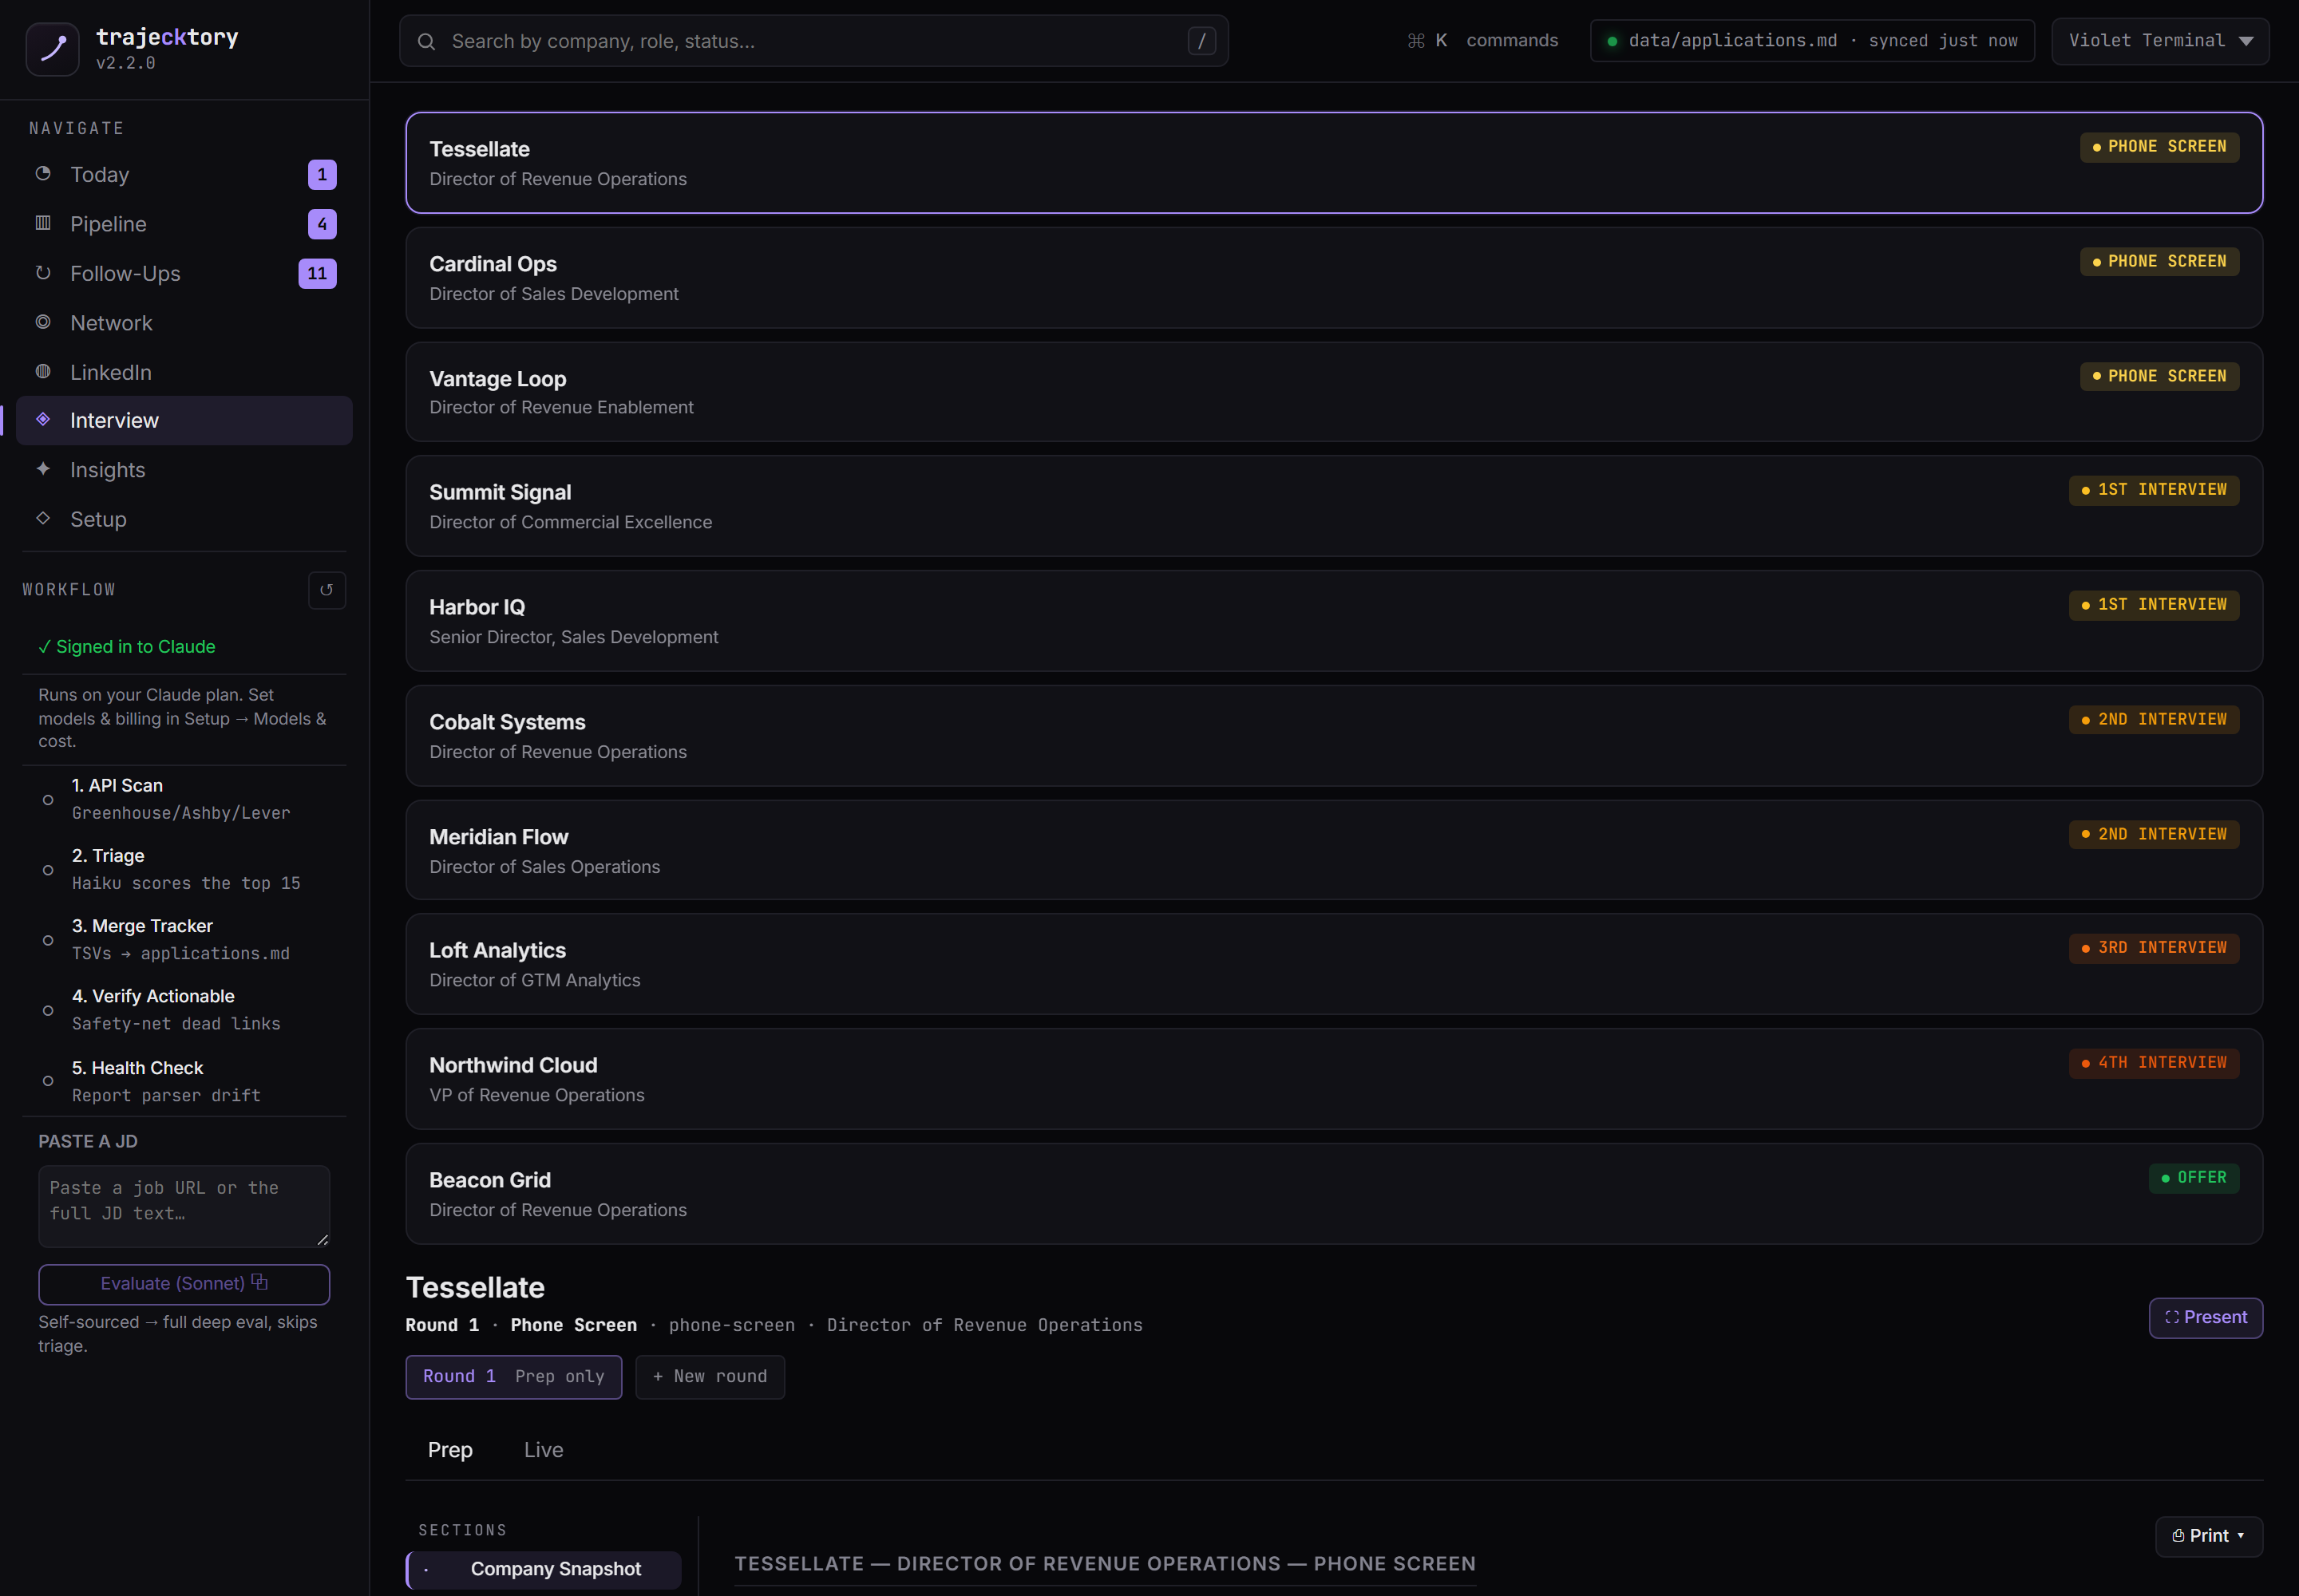Screen dimensions: 2299x1596
Task: Click the Pipeline count badge 4
Action: 322,224
